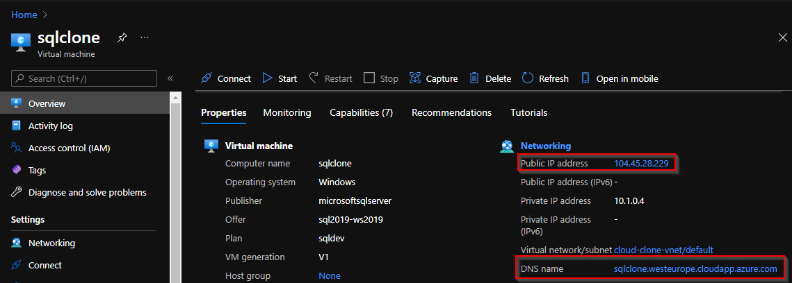Click the Virtual machine section icon

(x=211, y=146)
